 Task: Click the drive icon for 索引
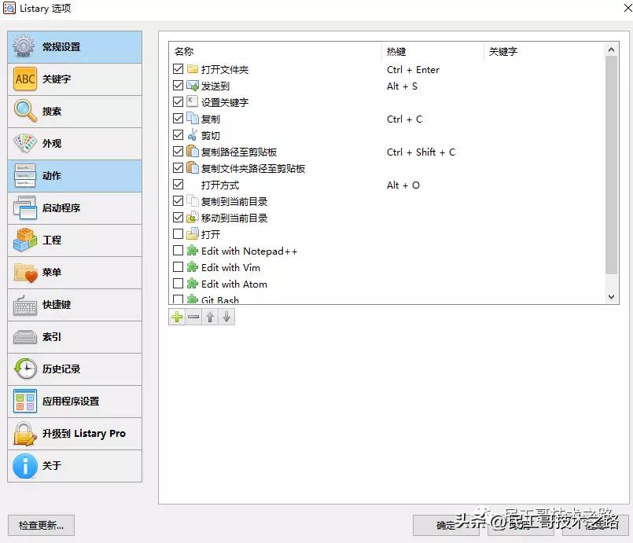coord(24,337)
